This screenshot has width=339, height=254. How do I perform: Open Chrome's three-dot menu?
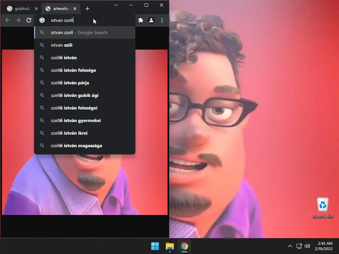[x=162, y=20]
